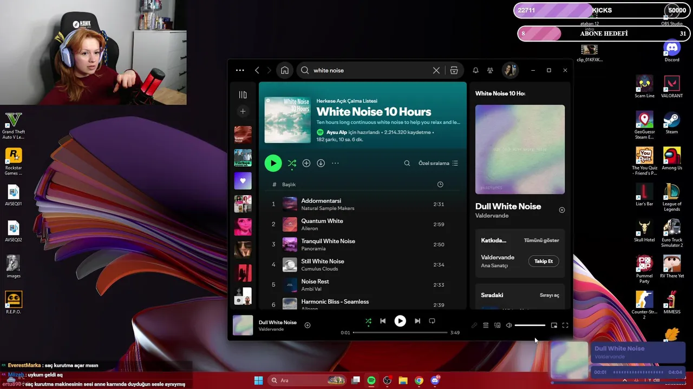The width and height of the screenshot is (693, 389).
Task: Create playlist with sidebar plus button
Action: pyautogui.click(x=243, y=111)
